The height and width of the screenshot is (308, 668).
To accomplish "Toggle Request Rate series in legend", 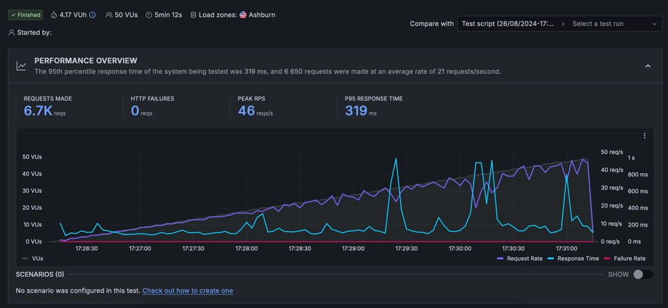I will (519, 259).
